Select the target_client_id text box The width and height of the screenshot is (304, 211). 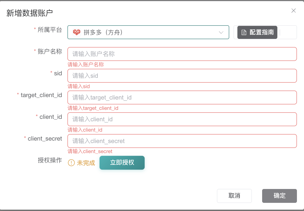coord(182,98)
